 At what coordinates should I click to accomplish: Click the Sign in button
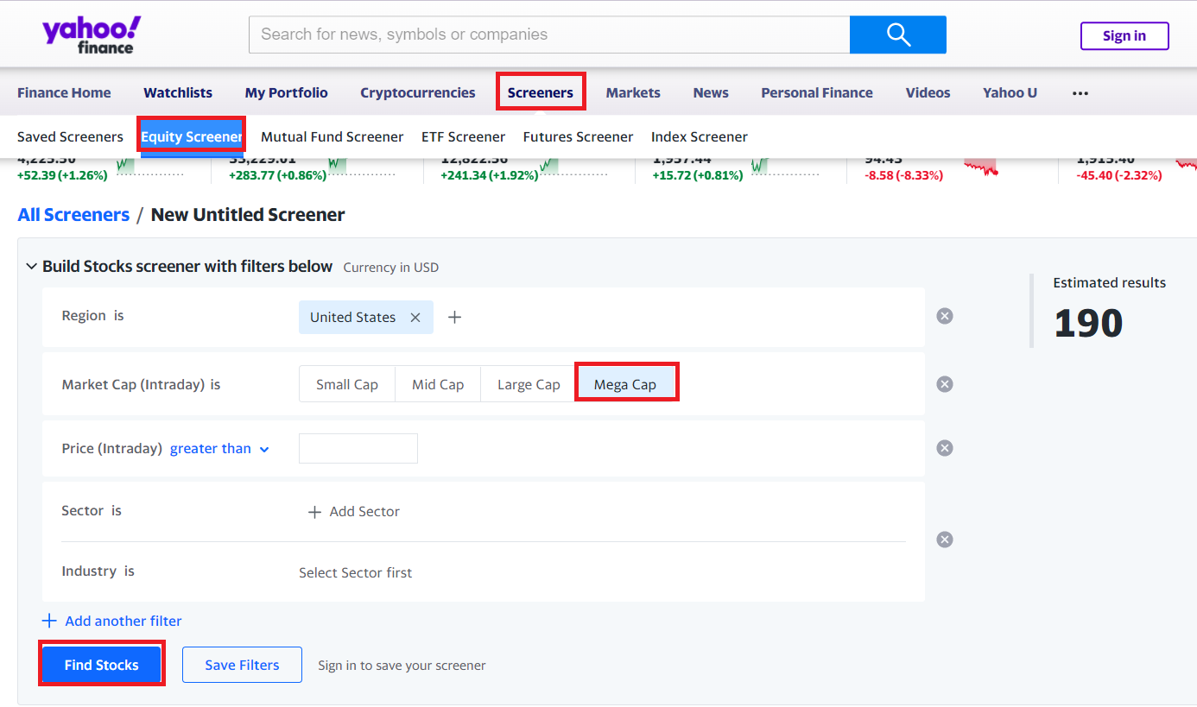click(x=1124, y=35)
